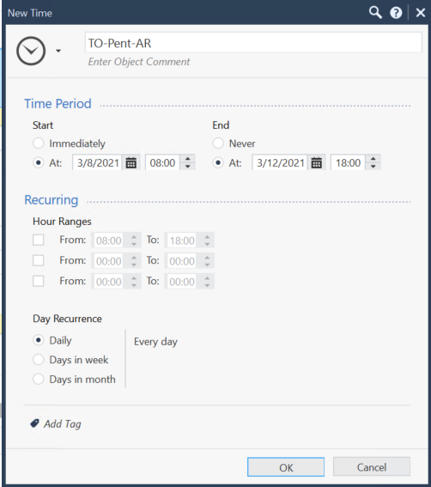This screenshot has height=487, width=431.
Task: Select Start Immediately radio button
Action: pyautogui.click(x=39, y=143)
